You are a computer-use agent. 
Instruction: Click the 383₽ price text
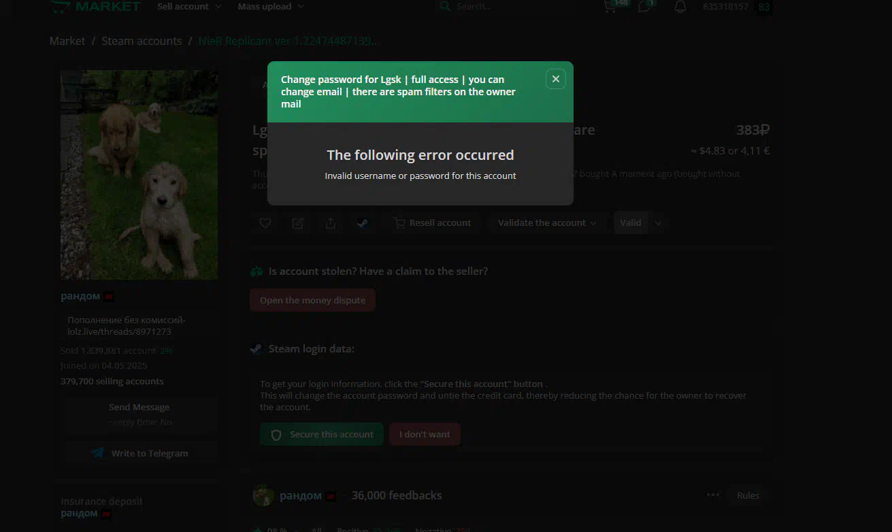(x=753, y=130)
